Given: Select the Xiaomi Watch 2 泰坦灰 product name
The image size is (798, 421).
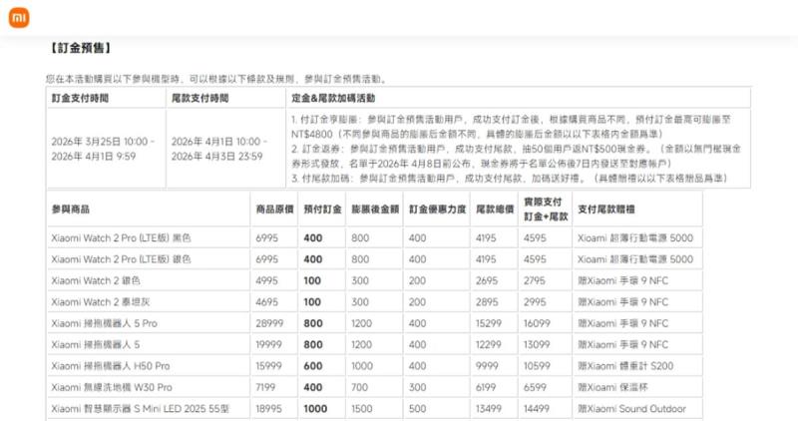Looking at the screenshot, I should (x=101, y=302).
